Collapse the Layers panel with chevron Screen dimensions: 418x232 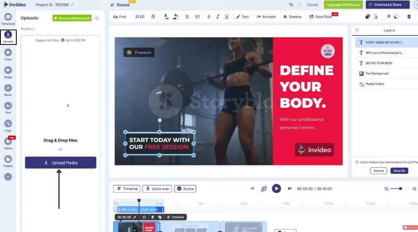click(357, 30)
